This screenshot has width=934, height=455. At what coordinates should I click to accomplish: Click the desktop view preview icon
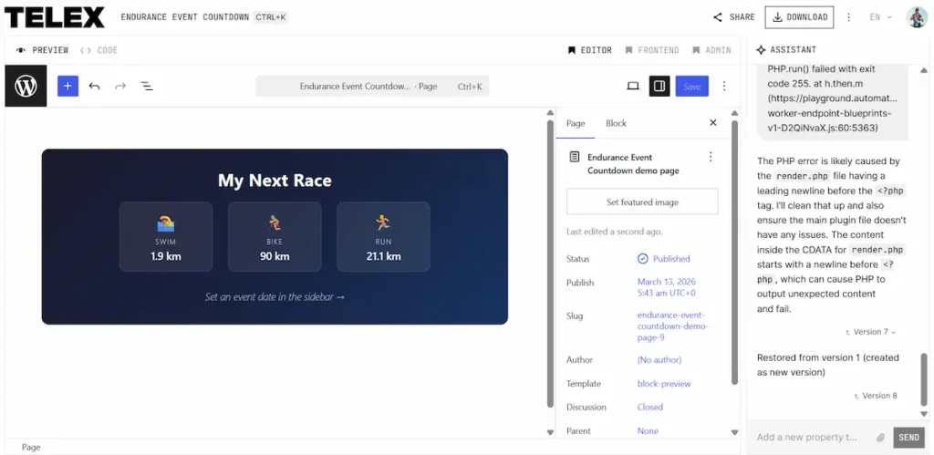click(633, 87)
